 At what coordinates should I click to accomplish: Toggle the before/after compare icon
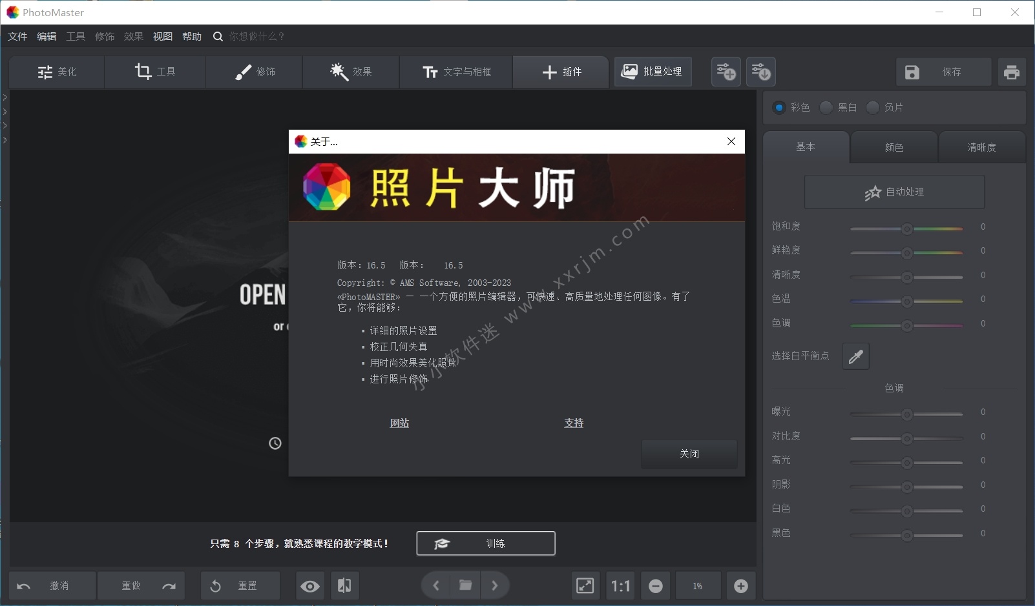[344, 586]
